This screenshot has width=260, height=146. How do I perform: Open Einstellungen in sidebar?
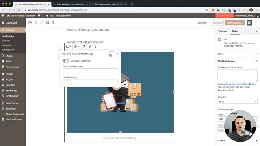click(x=13, y=96)
